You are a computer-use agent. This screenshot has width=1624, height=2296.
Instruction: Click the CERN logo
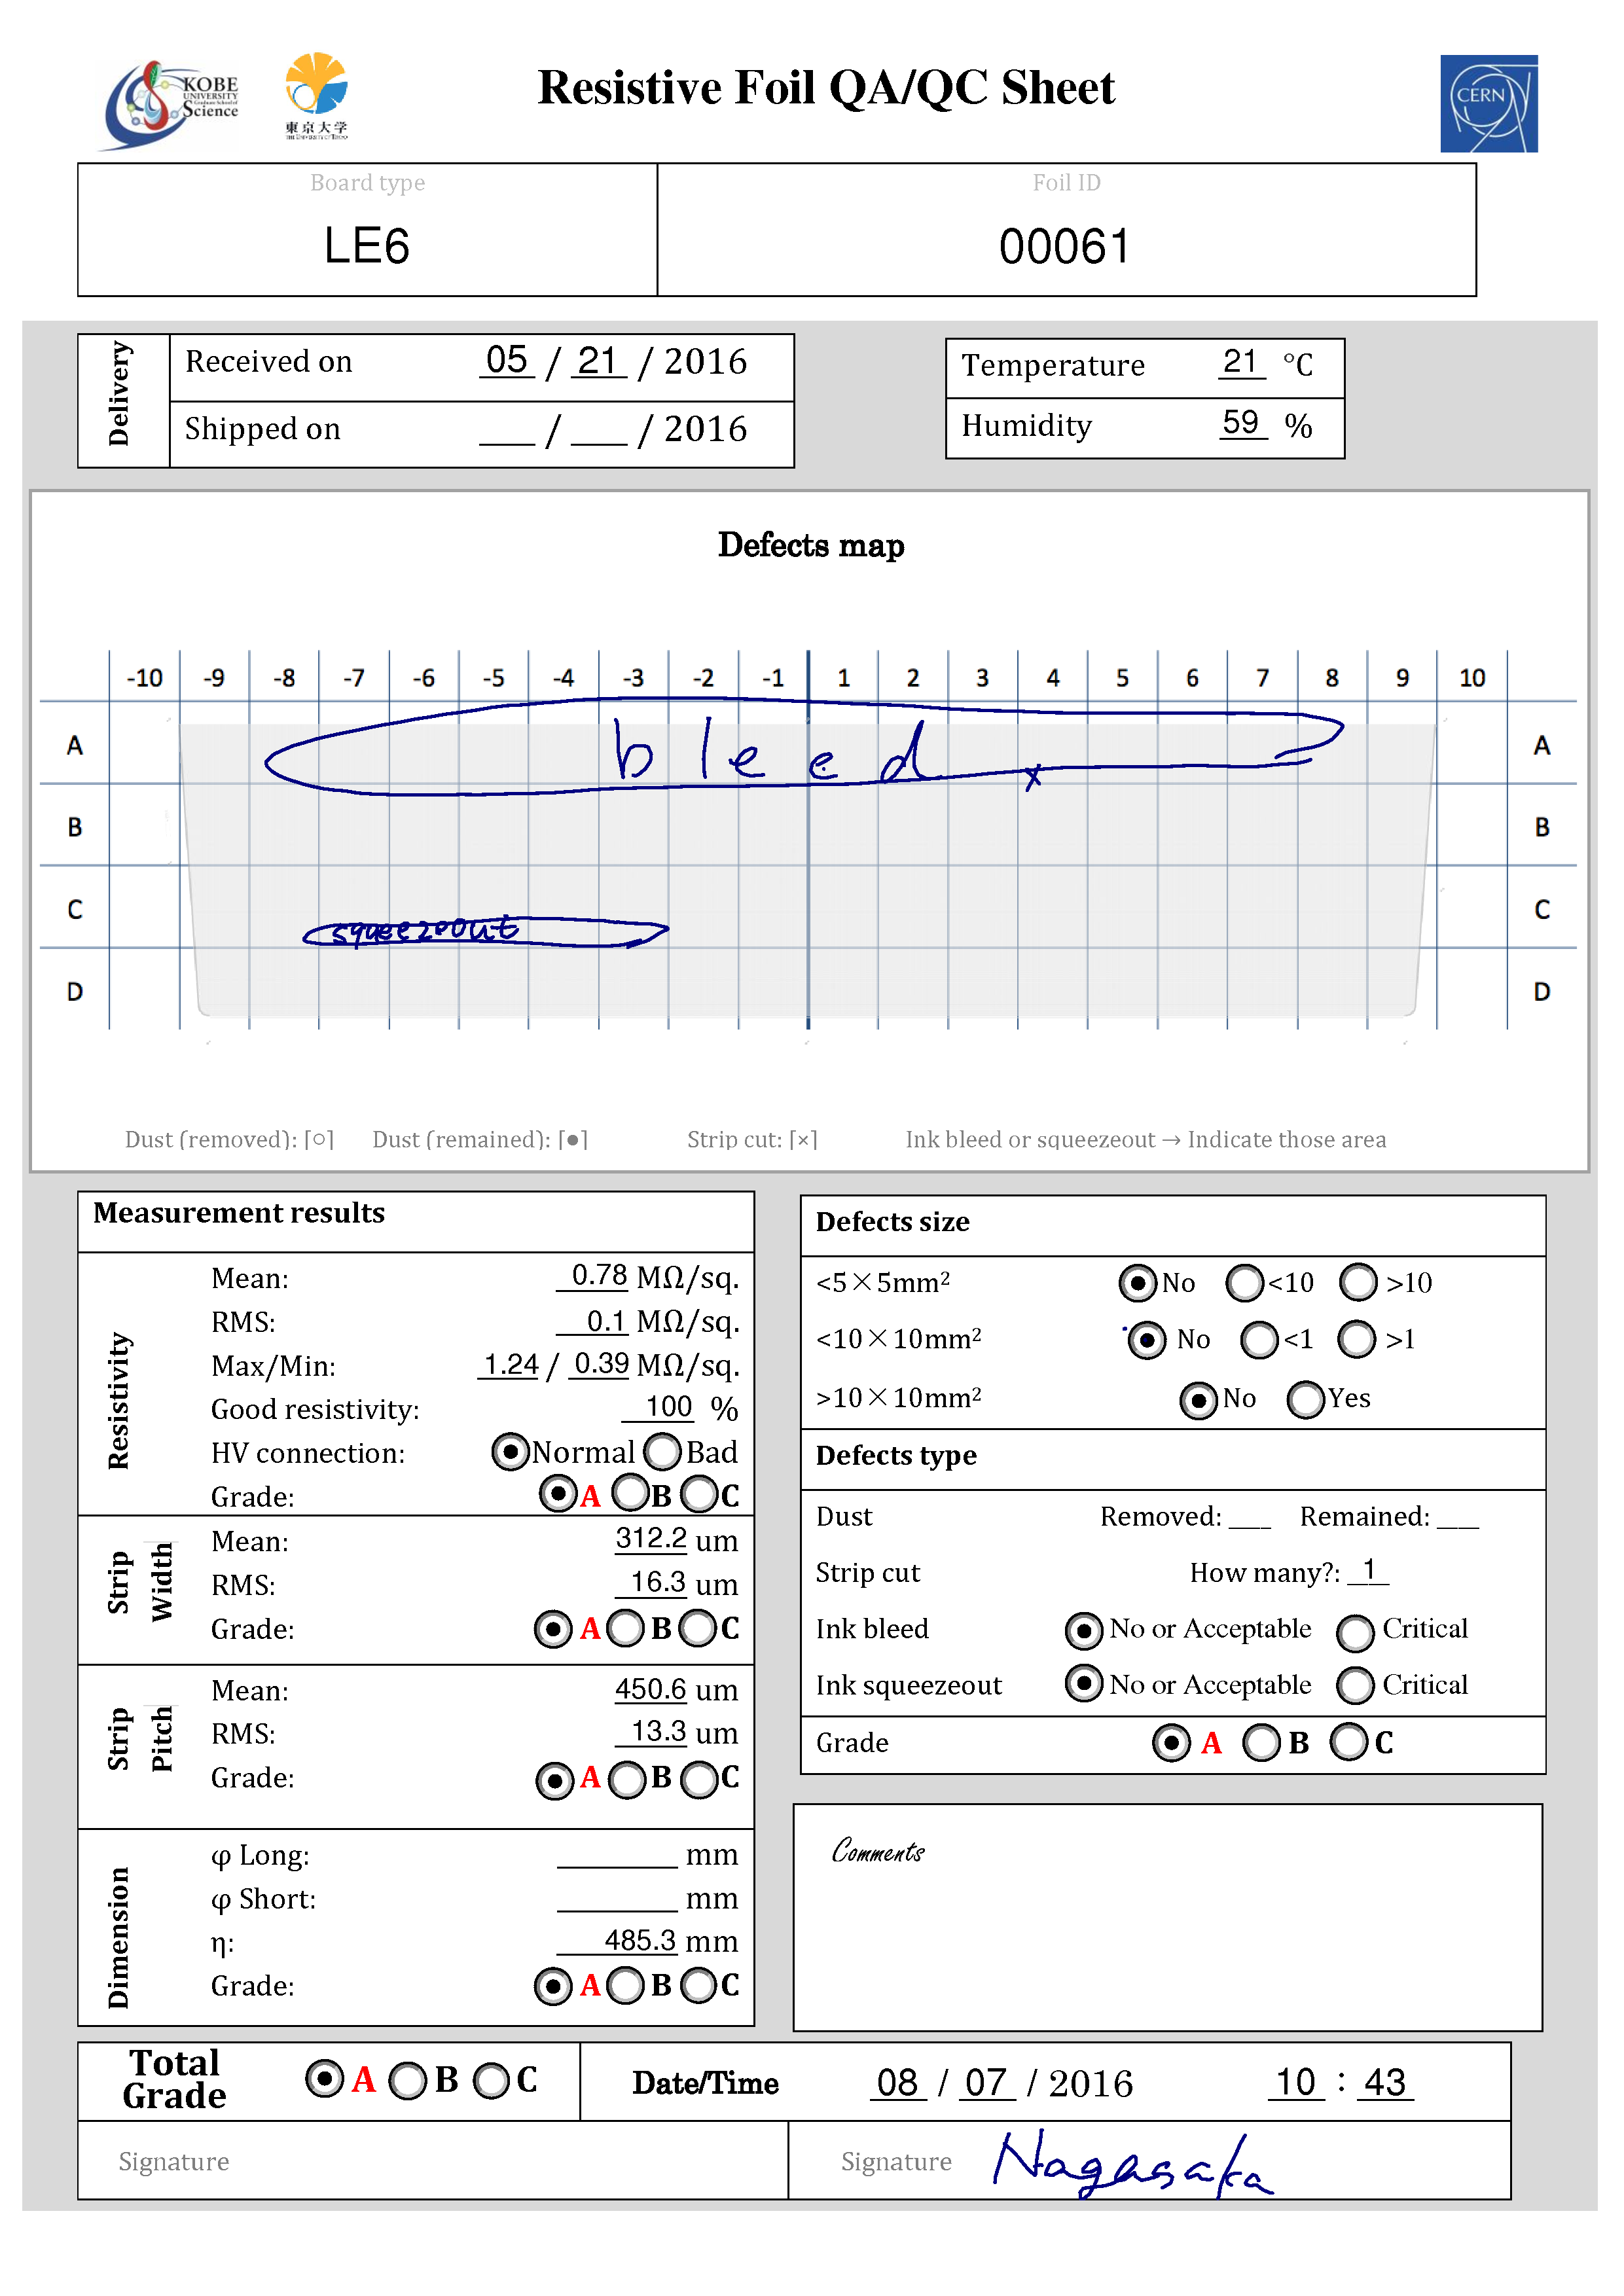coord(1488,103)
